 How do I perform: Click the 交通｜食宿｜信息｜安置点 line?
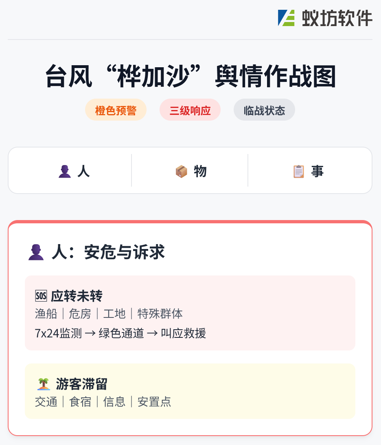pyautogui.click(x=103, y=402)
